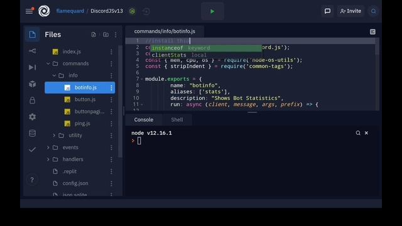Open the hamburger main menu

point(30,11)
